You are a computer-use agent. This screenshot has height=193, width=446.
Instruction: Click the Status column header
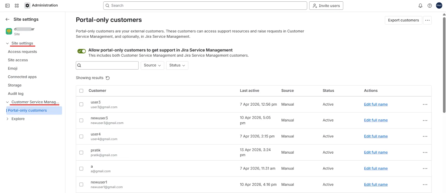coord(328,91)
